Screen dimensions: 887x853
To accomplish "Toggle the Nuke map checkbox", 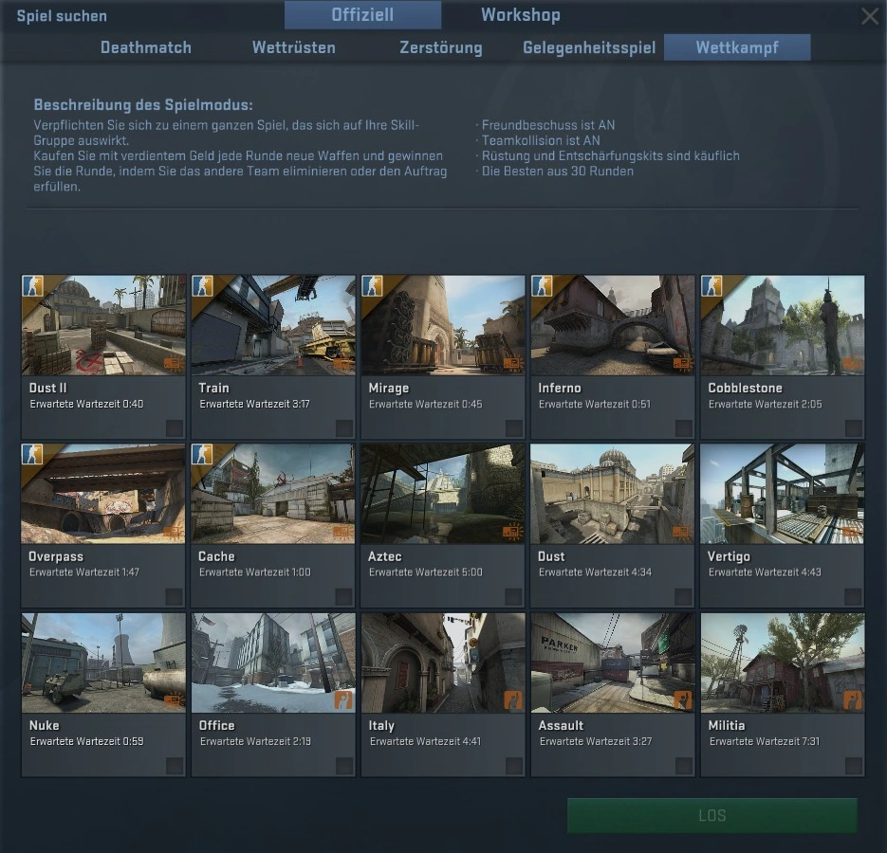I will pyautogui.click(x=175, y=766).
